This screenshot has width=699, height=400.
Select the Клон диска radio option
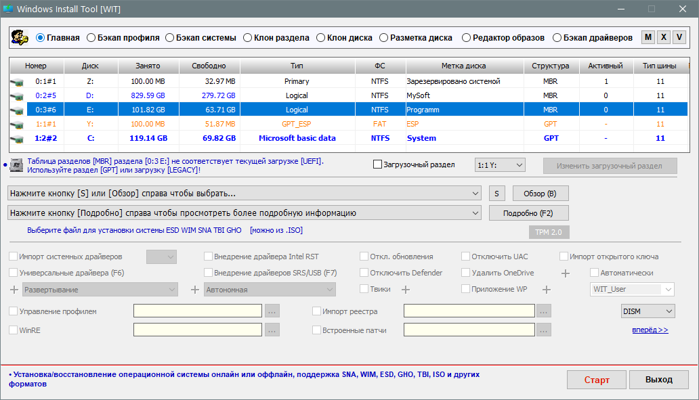click(x=322, y=38)
